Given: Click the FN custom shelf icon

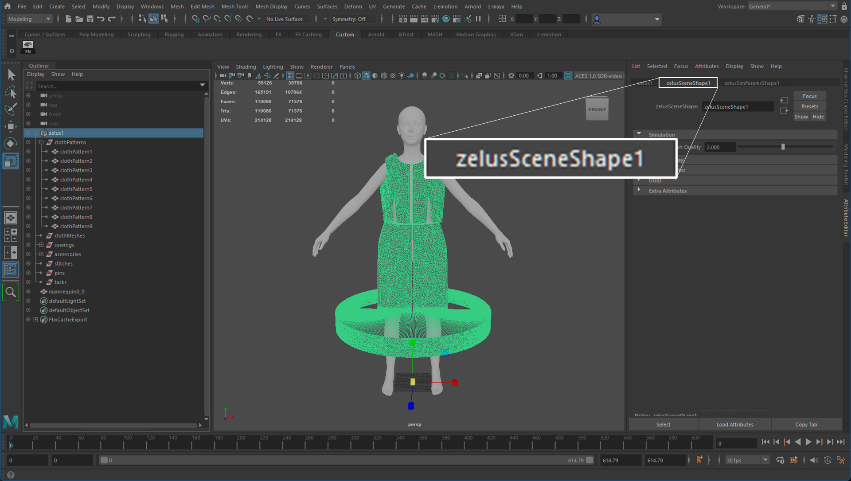Looking at the screenshot, I should (x=28, y=47).
